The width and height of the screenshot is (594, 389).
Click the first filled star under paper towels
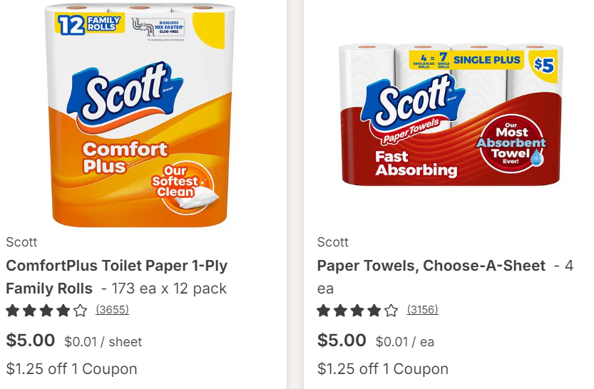point(324,311)
